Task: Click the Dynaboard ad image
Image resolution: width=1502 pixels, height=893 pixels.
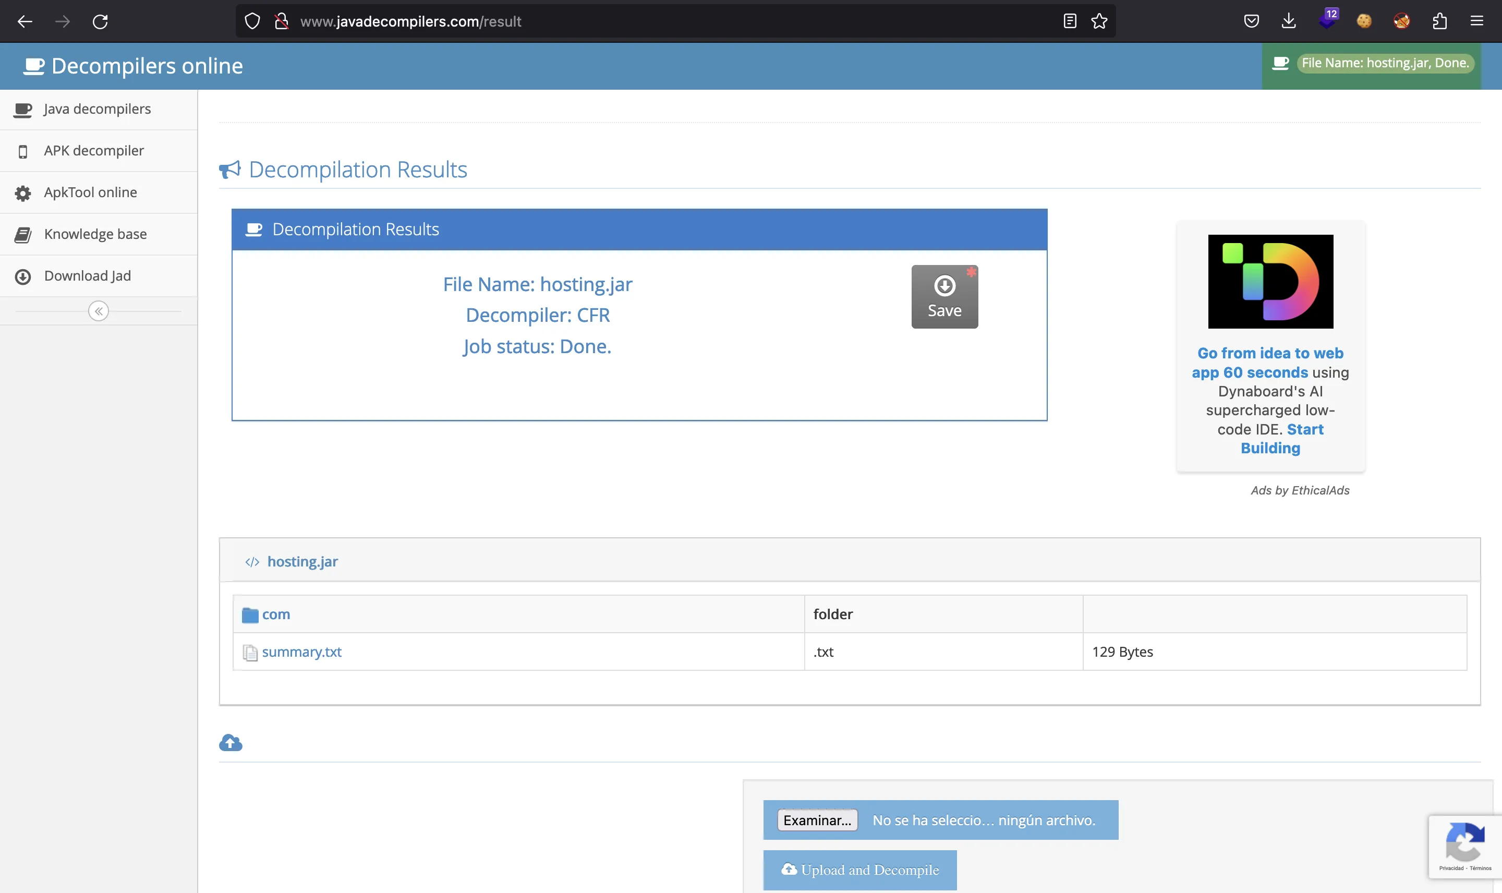Action: [x=1270, y=282]
